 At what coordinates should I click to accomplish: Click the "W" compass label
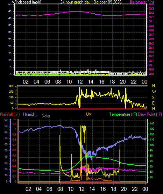154,92
